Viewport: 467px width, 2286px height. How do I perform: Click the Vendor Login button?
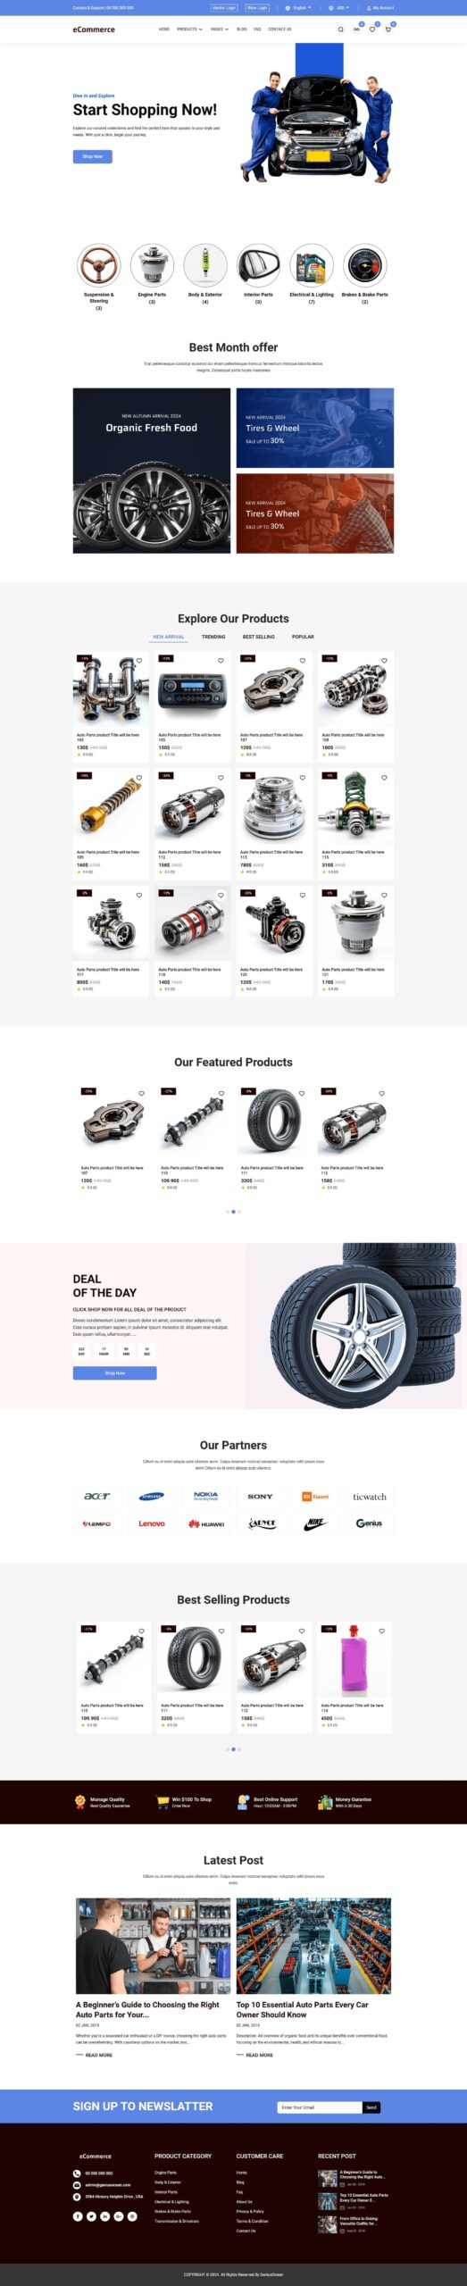click(224, 8)
